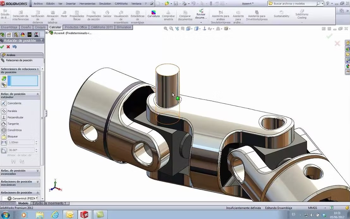This screenshot has width=350, height=219.
Task: Switch to Estudio de movimiento 1 tab
Action: pos(49,204)
